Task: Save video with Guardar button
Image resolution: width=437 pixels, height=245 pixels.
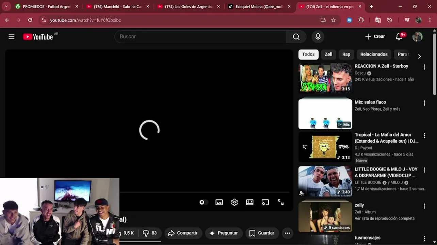Action: 262,233
